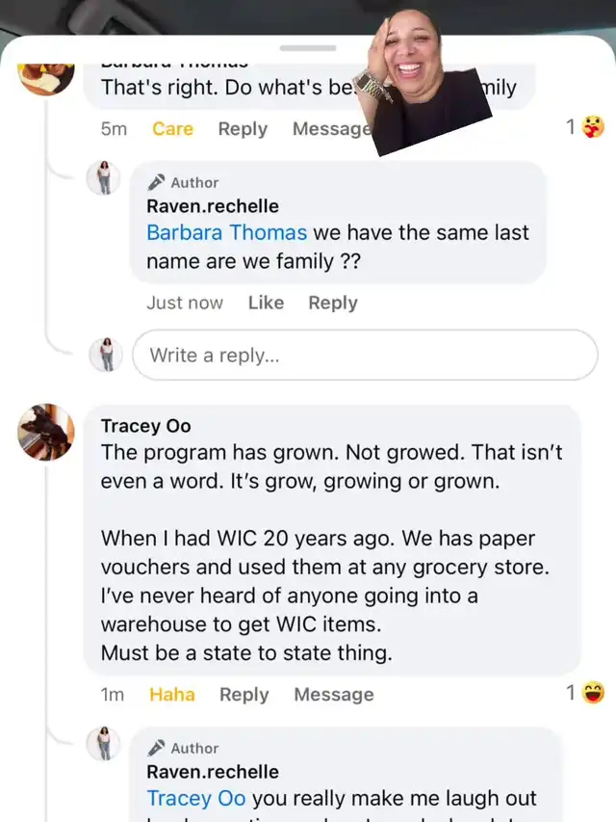
Task: Focus the Write a reply field
Action: tap(365, 355)
